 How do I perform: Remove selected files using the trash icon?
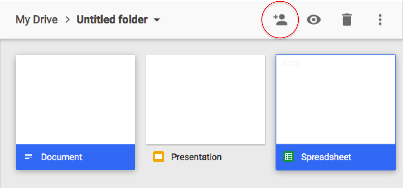347,20
